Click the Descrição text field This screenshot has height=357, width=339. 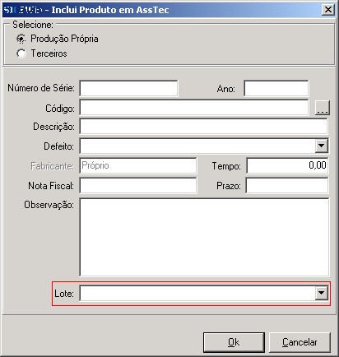[204, 127]
